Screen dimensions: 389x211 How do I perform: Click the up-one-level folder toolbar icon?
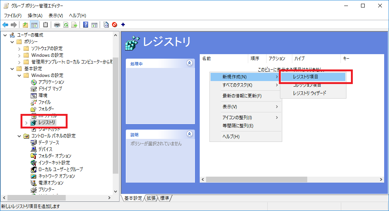point(25,25)
